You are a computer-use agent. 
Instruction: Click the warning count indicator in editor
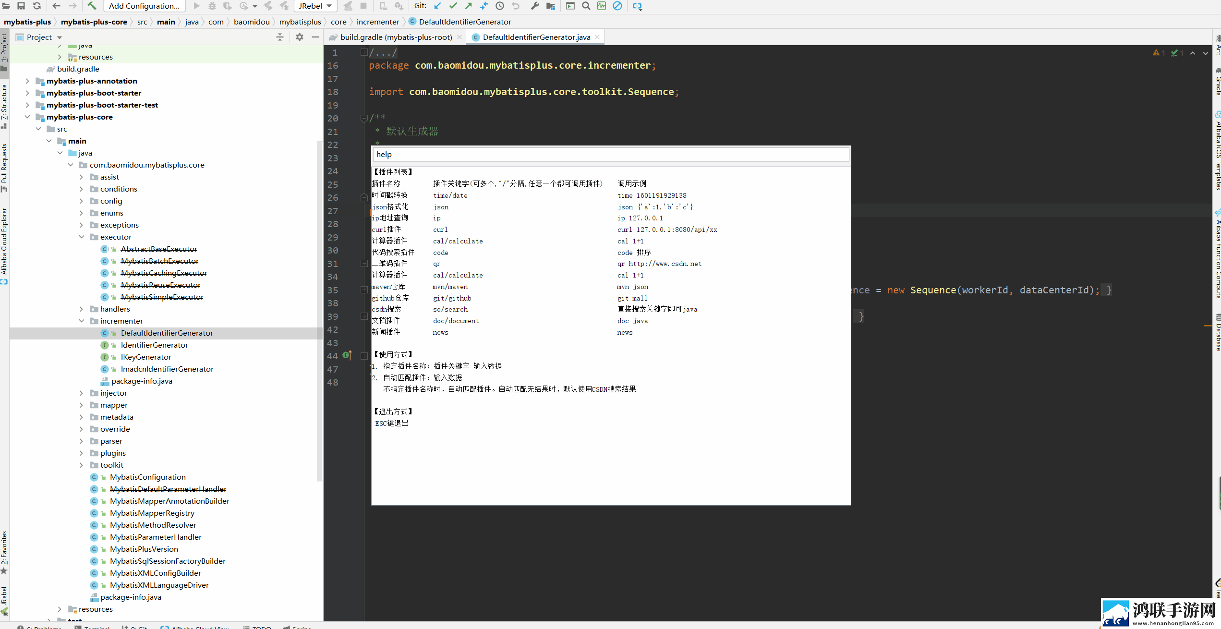pyautogui.click(x=1159, y=53)
